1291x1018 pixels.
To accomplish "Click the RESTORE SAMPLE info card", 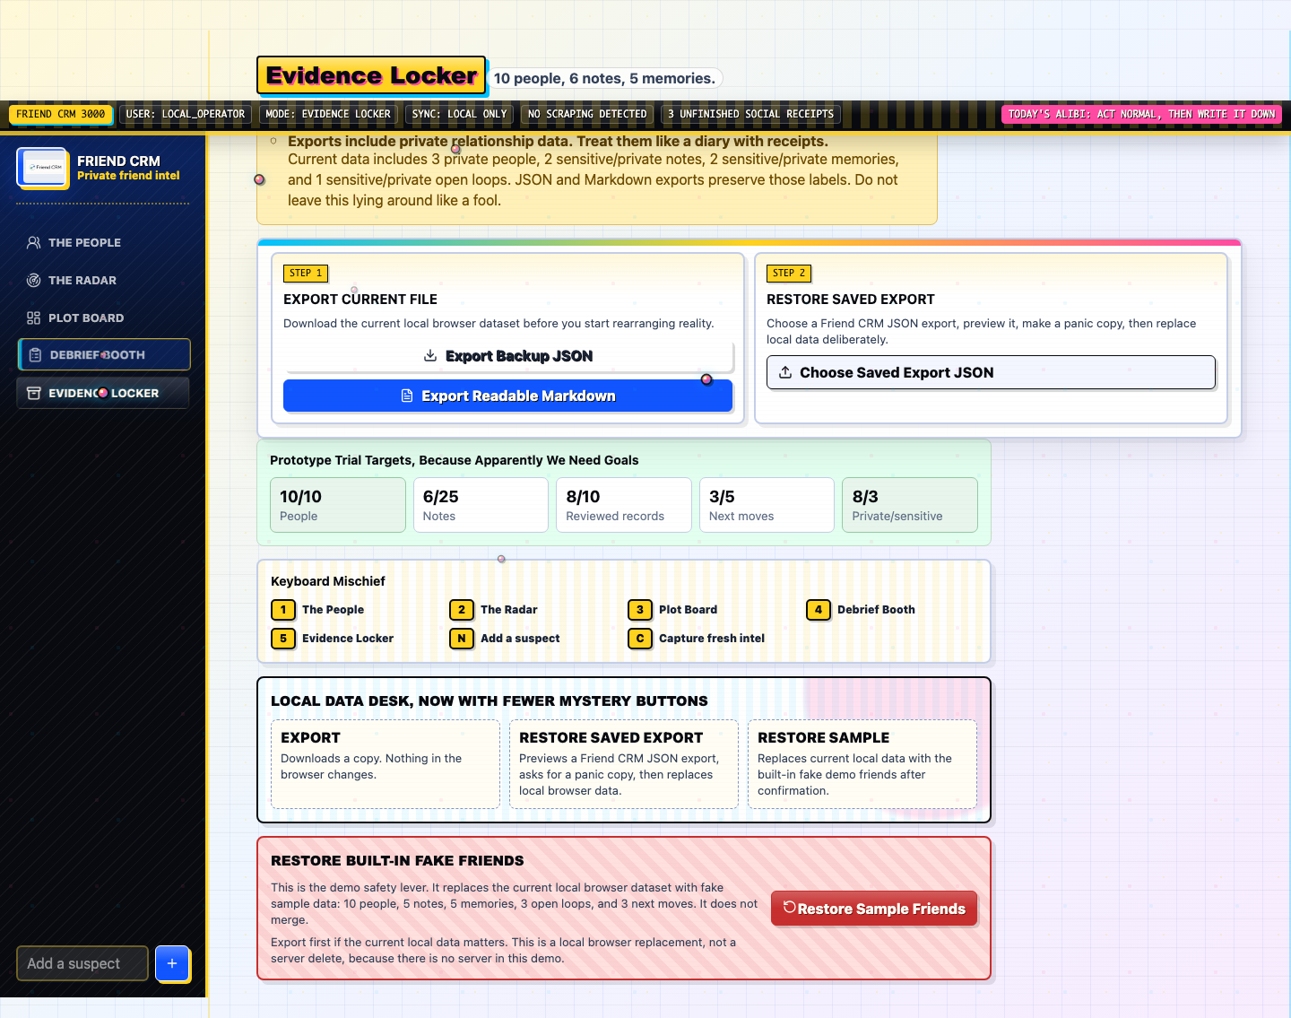I will click(x=862, y=764).
